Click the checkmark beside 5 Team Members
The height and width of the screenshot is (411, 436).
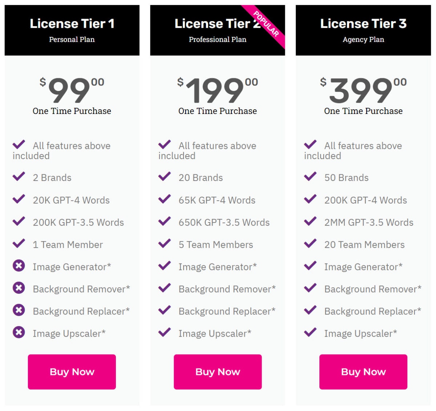[164, 243]
